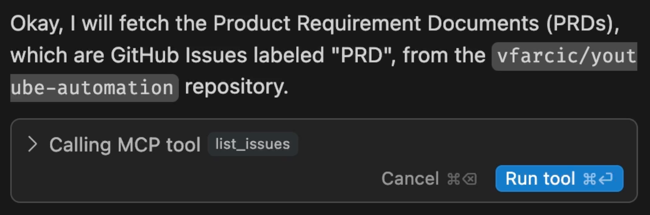Click the ube-automation inline code segment

tap(94, 88)
